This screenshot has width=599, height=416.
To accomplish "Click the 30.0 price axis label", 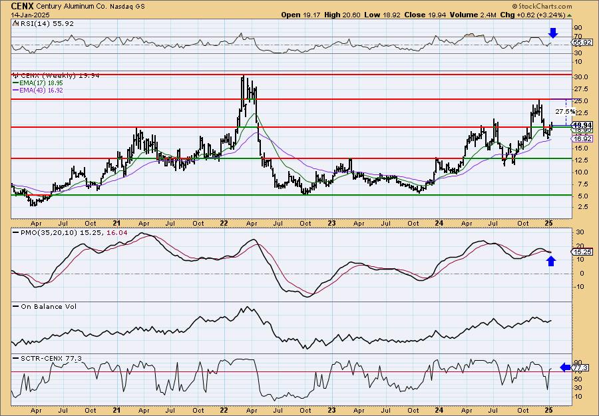I will [581, 77].
